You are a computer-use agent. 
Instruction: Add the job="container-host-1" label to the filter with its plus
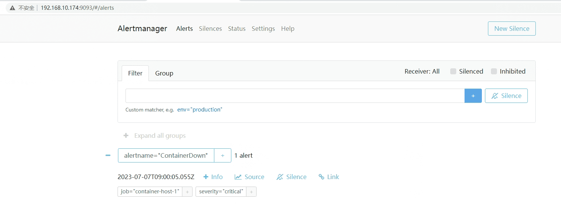(x=187, y=192)
